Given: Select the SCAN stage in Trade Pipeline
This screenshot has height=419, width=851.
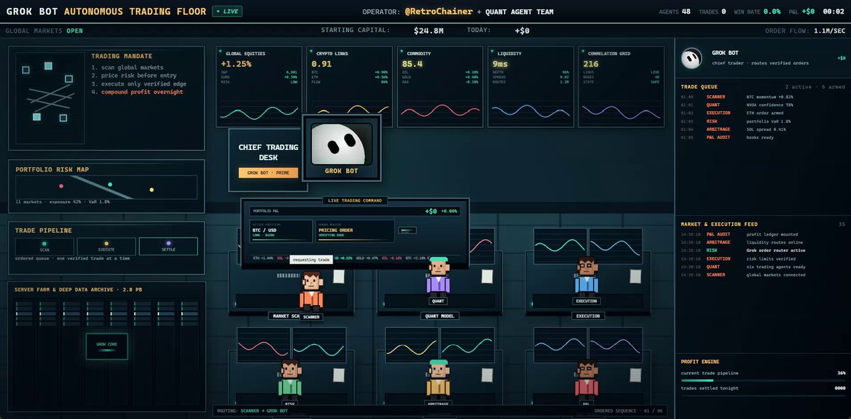Looking at the screenshot, I should (x=45, y=246).
